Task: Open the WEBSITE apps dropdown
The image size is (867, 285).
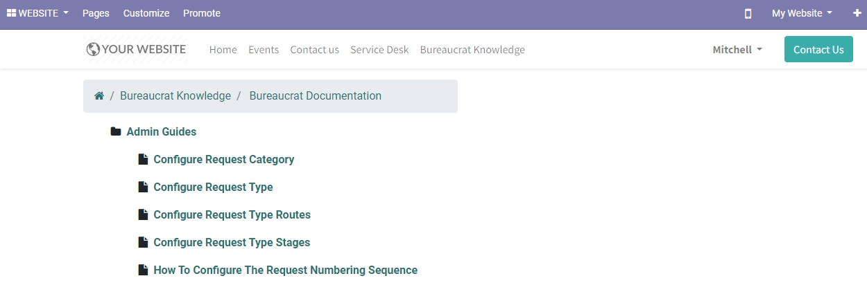Action: point(37,13)
